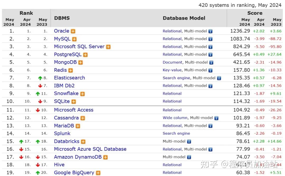This screenshot has width=285, height=176.
Task: Click the info icon in Databricks row
Action: (x=189, y=142)
